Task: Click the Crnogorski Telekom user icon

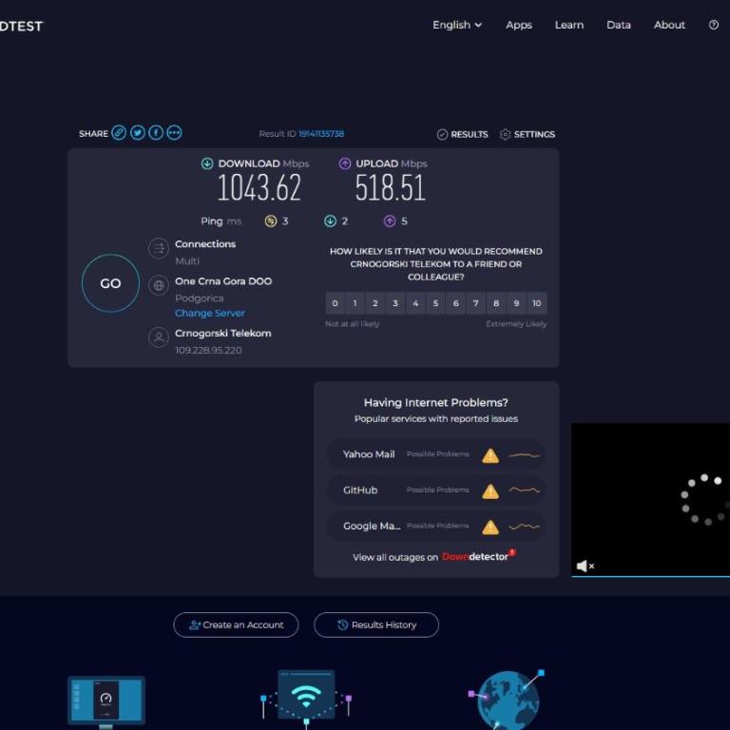Action: [x=159, y=337]
